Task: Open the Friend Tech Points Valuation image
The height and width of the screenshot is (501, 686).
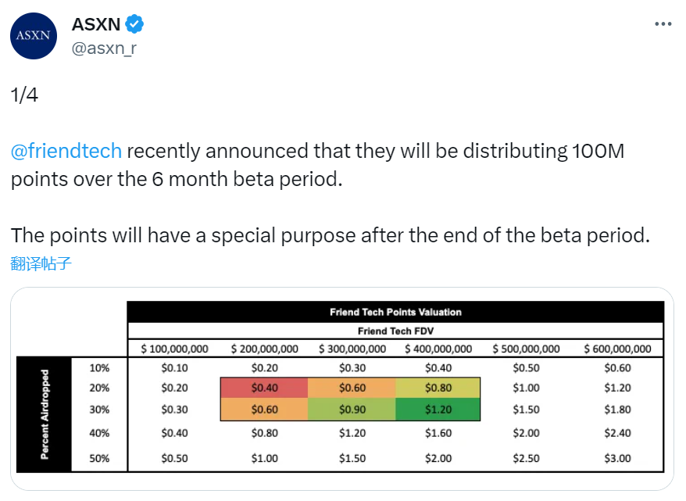Action: [342, 388]
